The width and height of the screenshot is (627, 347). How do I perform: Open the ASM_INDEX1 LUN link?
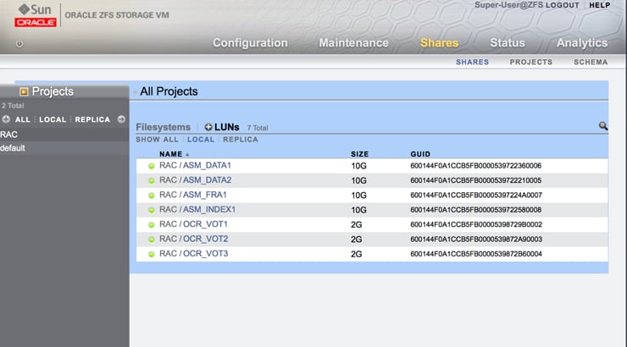pyautogui.click(x=209, y=210)
